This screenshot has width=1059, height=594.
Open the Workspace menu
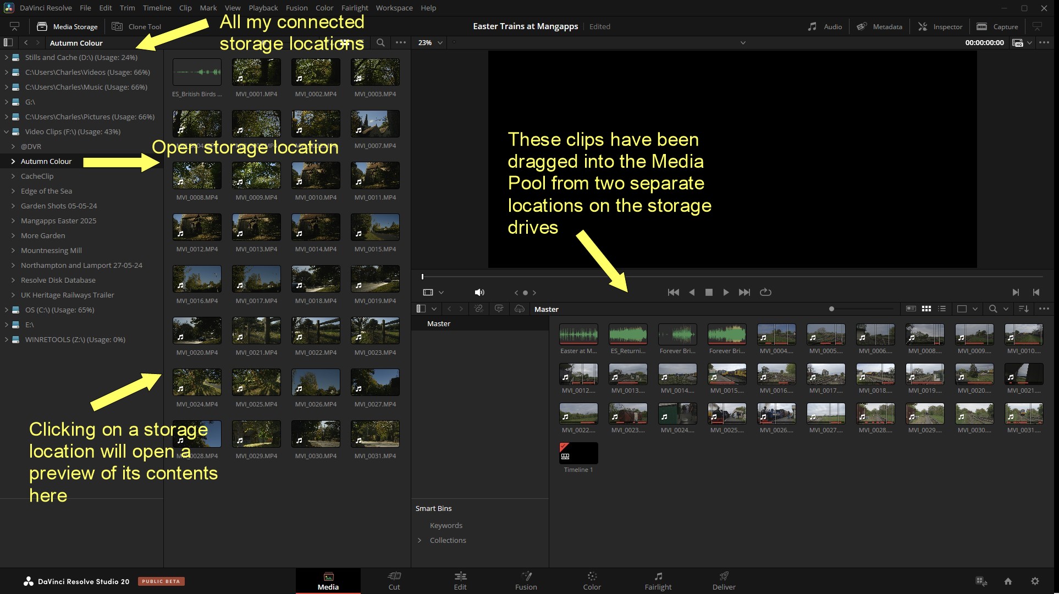(394, 8)
